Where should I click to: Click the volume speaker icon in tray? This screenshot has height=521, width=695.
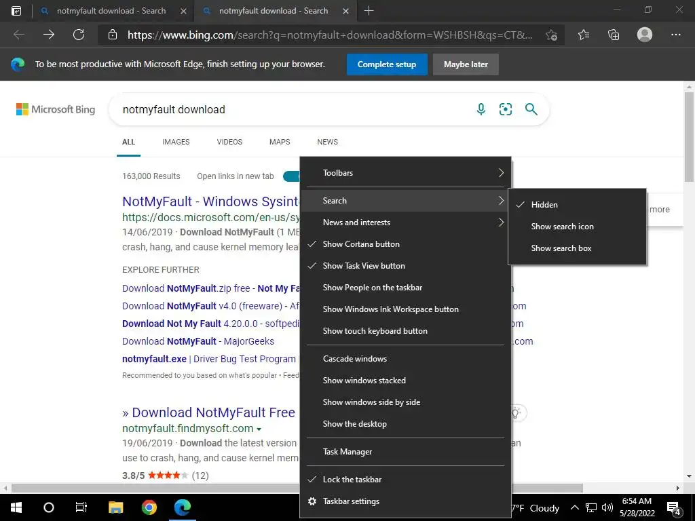(607, 507)
